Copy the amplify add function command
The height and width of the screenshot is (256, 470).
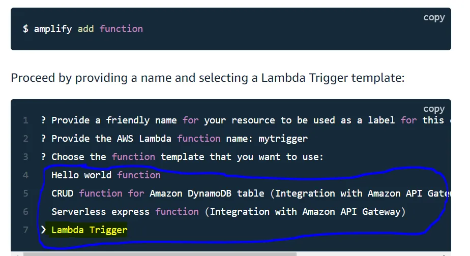tap(434, 17)
